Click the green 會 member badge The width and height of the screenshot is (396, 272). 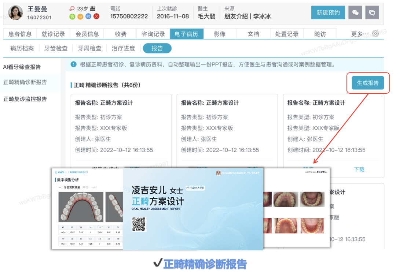pyautogui.click(x=72, y=16)
